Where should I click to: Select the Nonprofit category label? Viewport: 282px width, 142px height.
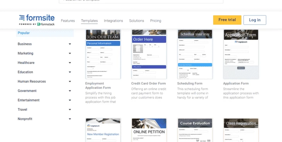pos(25,119)
